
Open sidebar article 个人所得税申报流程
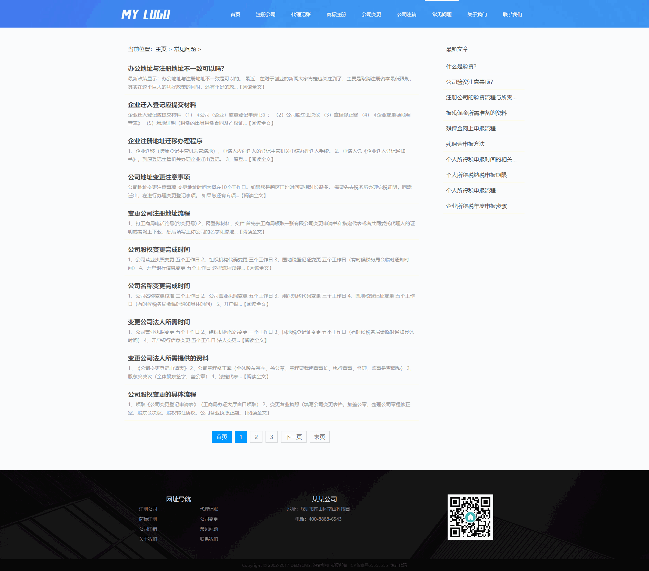tap(471, 191)
